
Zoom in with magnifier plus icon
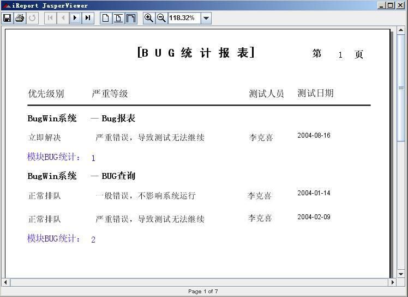click(x=149, y=18)
